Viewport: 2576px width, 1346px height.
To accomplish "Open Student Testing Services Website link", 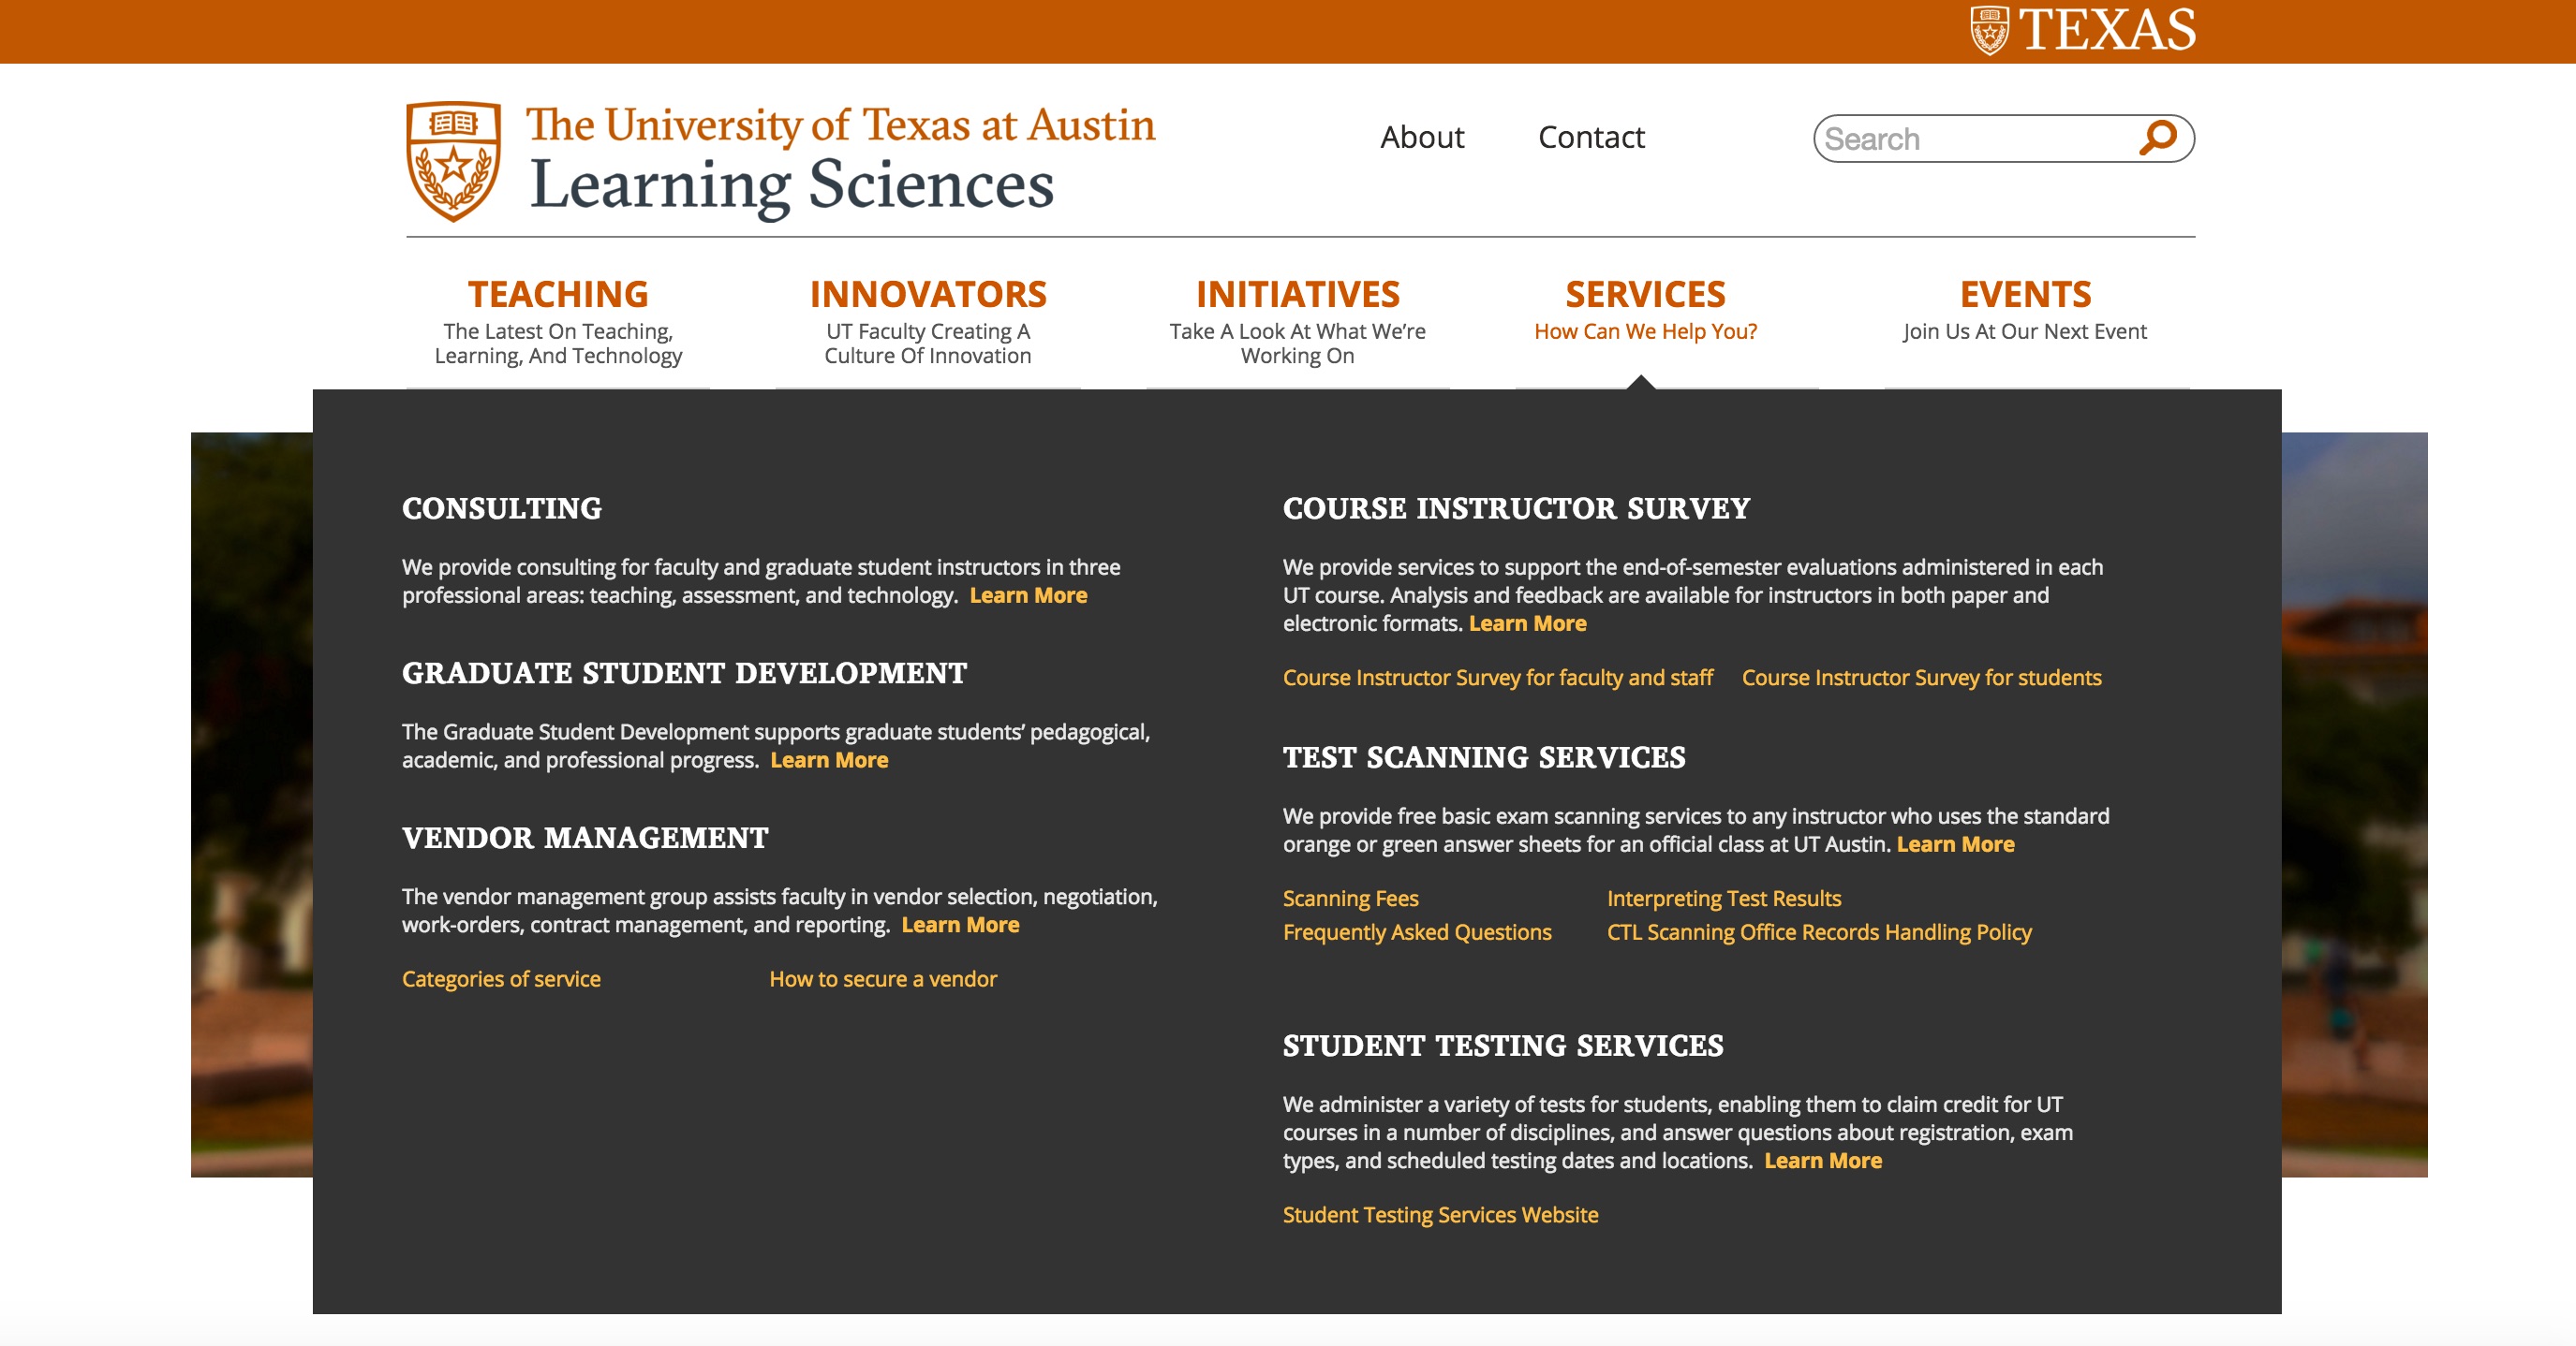I will [x=1440, y=1215].
